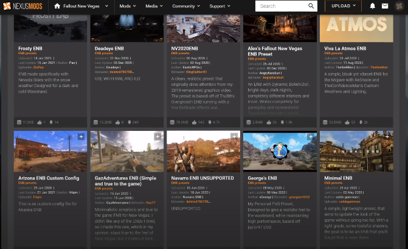Open the Community menu
This screenshot has height=249, width=408.
[186, 6]
